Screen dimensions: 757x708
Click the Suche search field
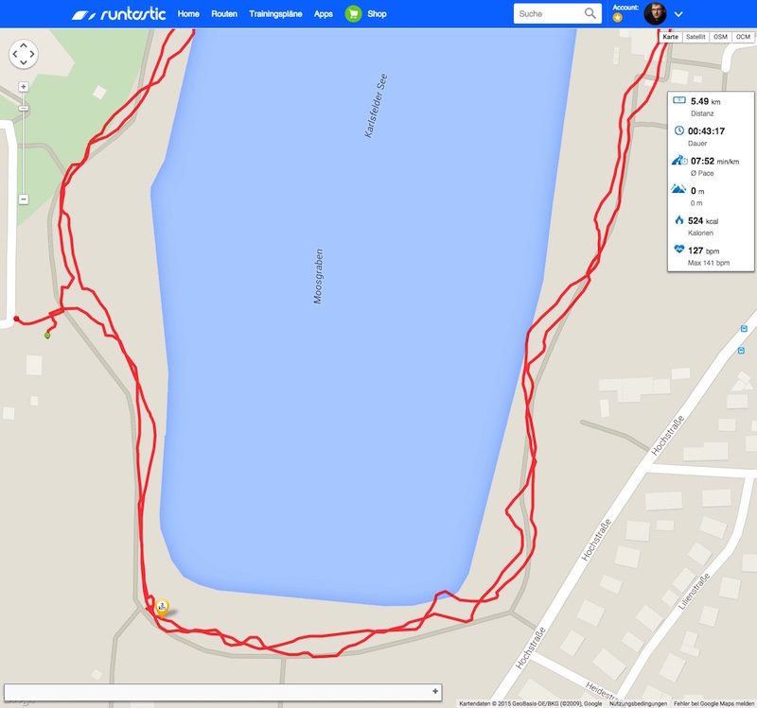pyautogui.click(x=548, y=13)
